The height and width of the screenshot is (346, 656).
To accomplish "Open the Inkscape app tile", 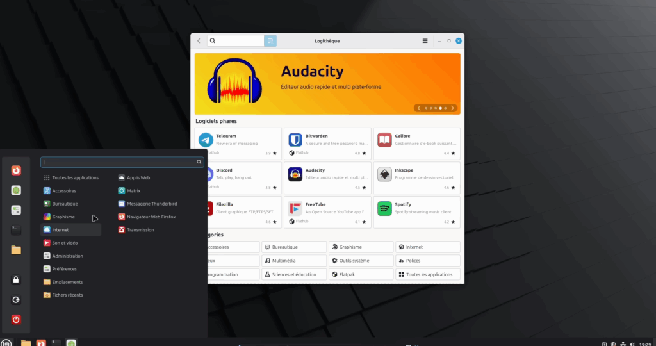I will [x=416, y=178].
